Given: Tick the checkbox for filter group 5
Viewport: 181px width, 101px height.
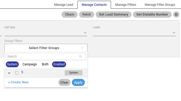Looking at the screenshot, I should [x=17, y=73].
